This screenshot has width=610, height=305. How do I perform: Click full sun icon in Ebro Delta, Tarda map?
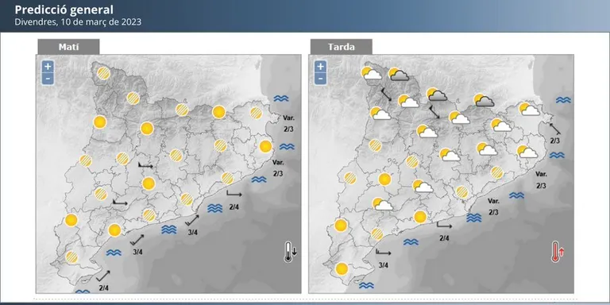pos(342,268)
